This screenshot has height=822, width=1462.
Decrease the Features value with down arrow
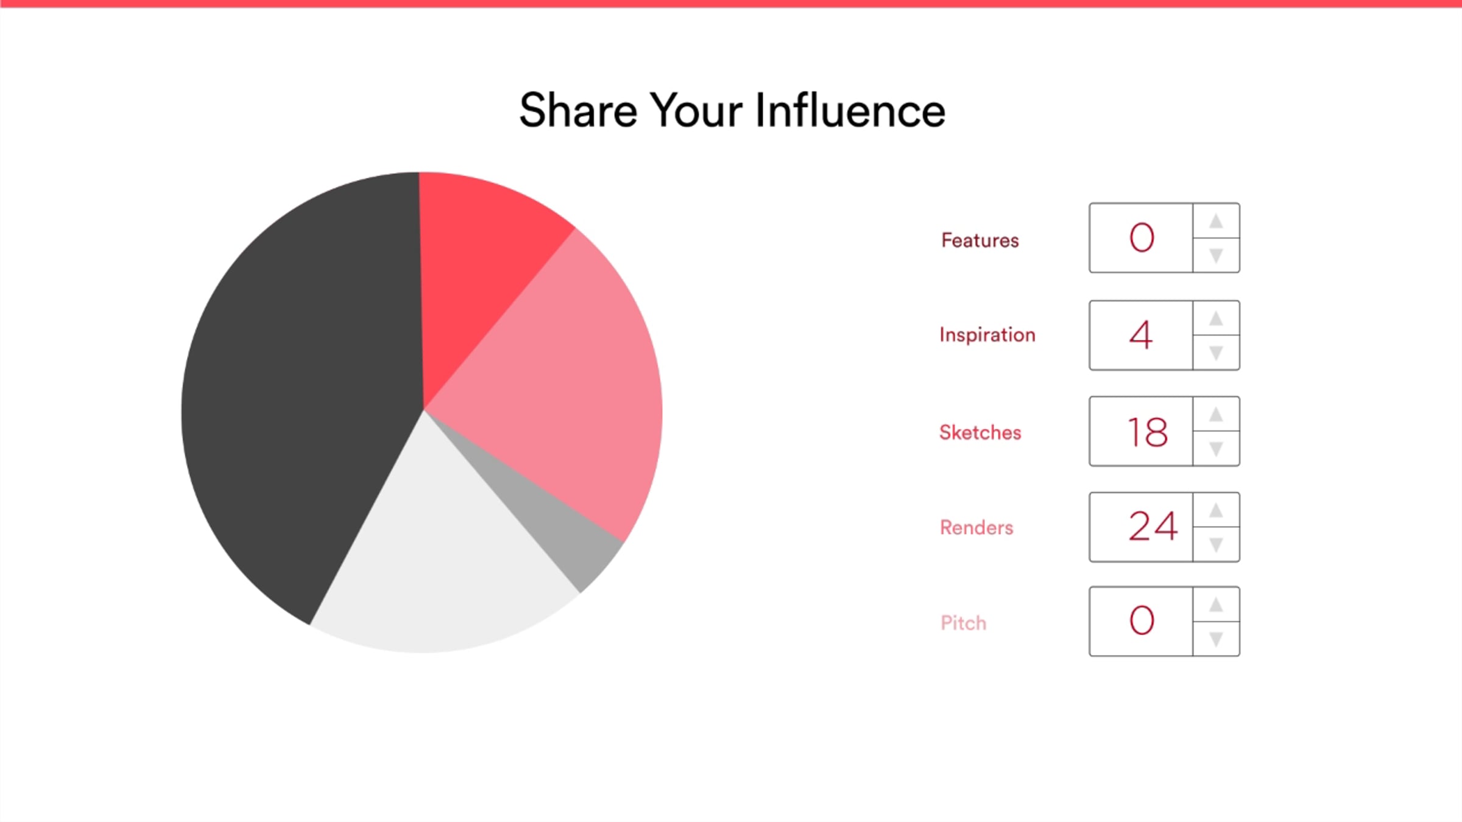click(x=1216, y=255)
